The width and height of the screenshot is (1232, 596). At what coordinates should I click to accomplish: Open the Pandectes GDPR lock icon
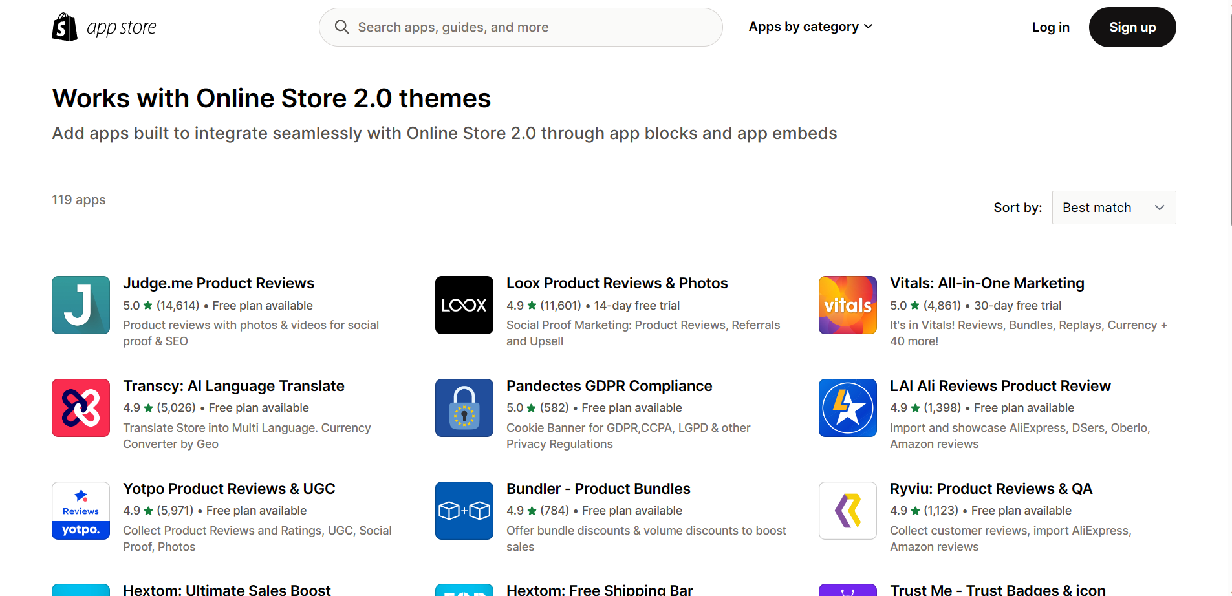[464, 408]
